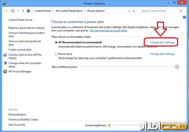This screenshot has width=189, height=132.
Task: Change plan settings for HP Recommended
Action: [x=162, y=43]
